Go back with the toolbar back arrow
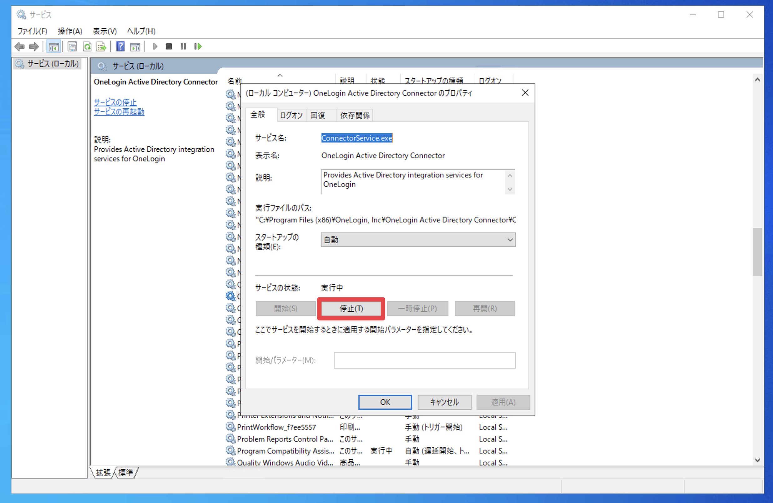Screen dimensions: 773x503 coord(20,47)
